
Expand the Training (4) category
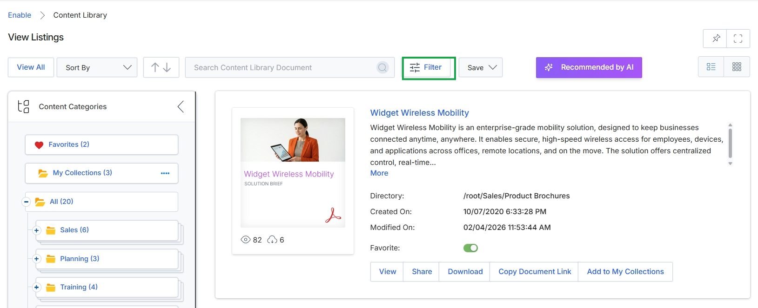(36, 287)
